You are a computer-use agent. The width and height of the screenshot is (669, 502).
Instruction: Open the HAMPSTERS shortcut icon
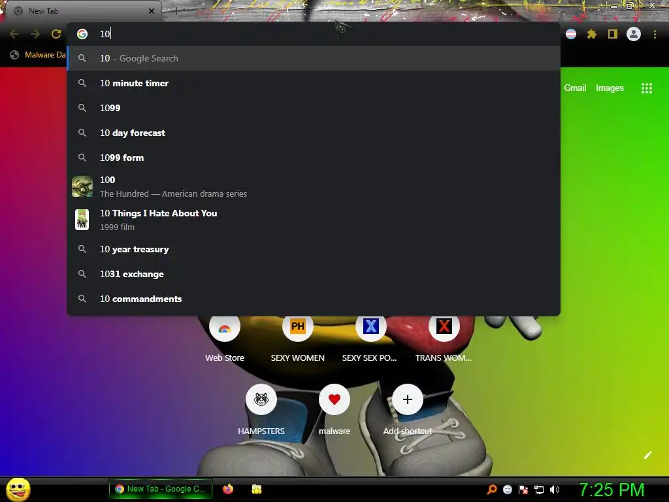(x=261, y=399)
